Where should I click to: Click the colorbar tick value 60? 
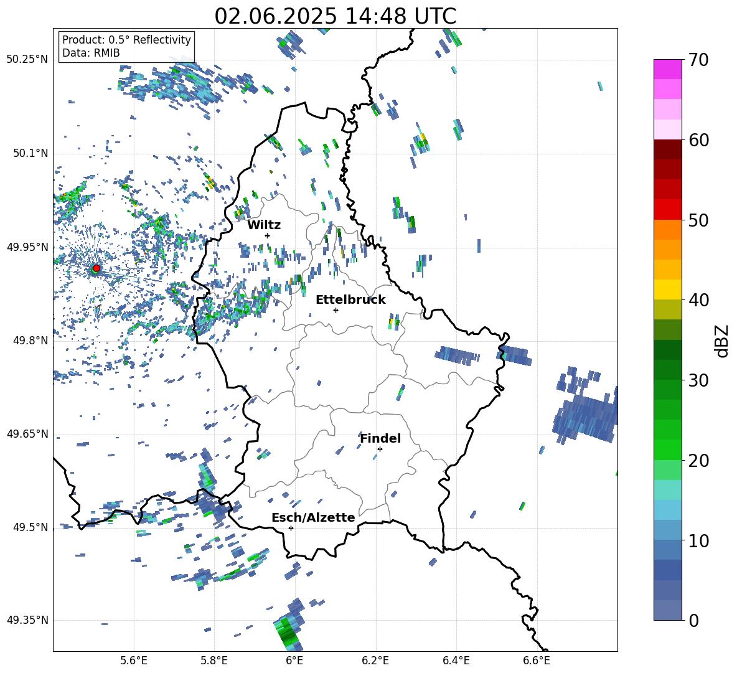click(698, 140)
